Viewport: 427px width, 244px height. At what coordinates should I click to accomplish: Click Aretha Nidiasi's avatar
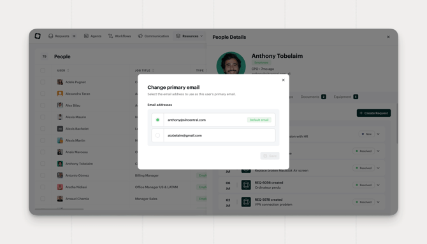pos(60,187)
